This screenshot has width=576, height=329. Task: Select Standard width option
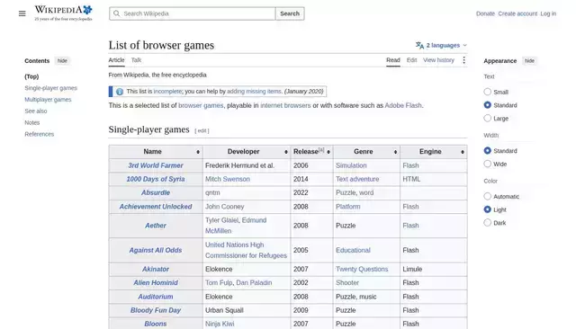click(x=488, y=150)
